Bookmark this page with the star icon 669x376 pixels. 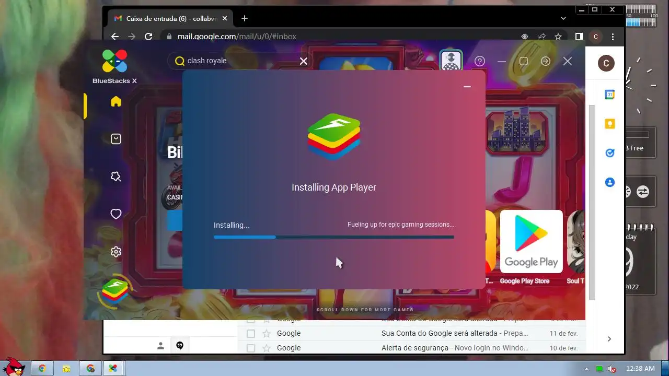[558, 37]
